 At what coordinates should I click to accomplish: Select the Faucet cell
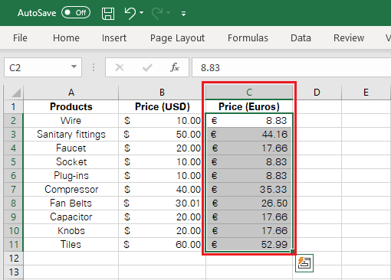pos(71,148)
